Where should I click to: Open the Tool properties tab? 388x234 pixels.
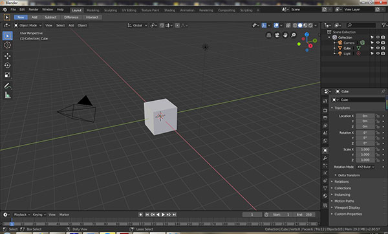pyautogui.click(x=325, y=101)
